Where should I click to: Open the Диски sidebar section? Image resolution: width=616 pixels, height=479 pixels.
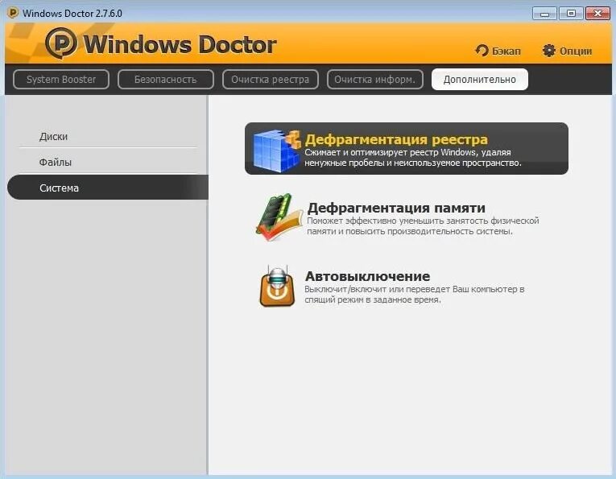(108, 136)
